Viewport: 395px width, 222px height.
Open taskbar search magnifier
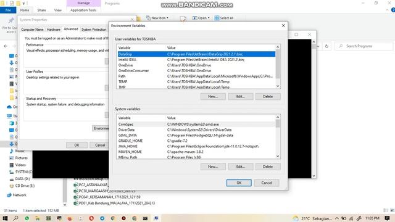[15, 218]
